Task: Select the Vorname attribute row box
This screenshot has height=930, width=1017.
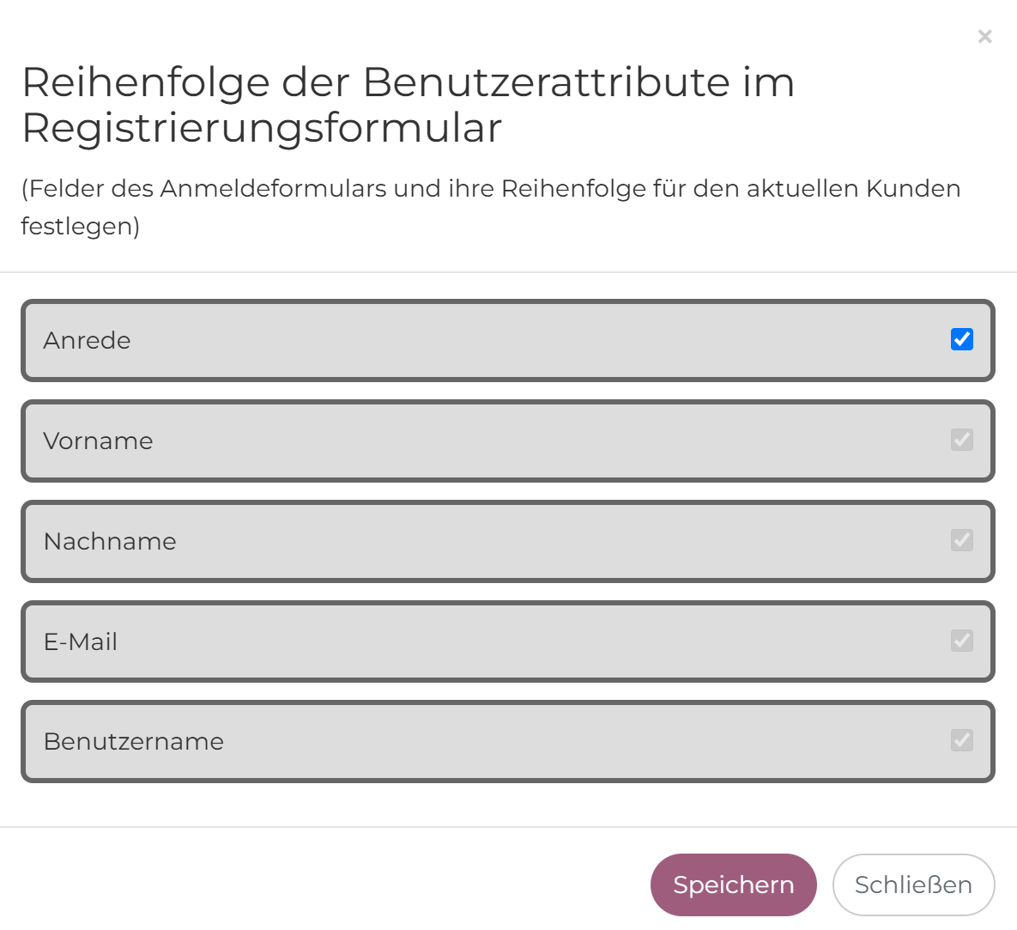Action: click(507, 441)
